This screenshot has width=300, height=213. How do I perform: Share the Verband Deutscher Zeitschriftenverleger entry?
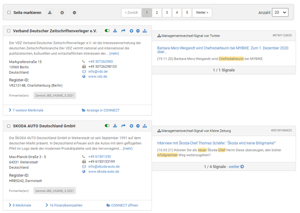[x=123, y=31]
